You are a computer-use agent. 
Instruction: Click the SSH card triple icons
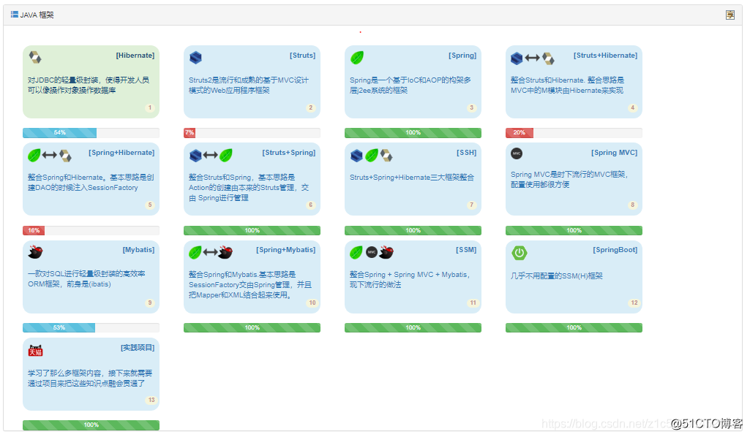tap(372, 155)
